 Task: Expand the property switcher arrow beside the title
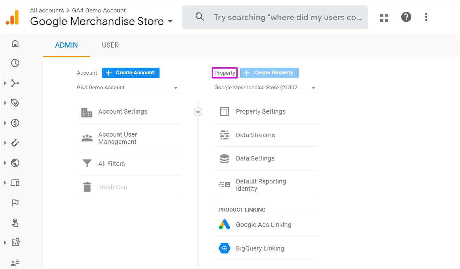click(170, 21)
